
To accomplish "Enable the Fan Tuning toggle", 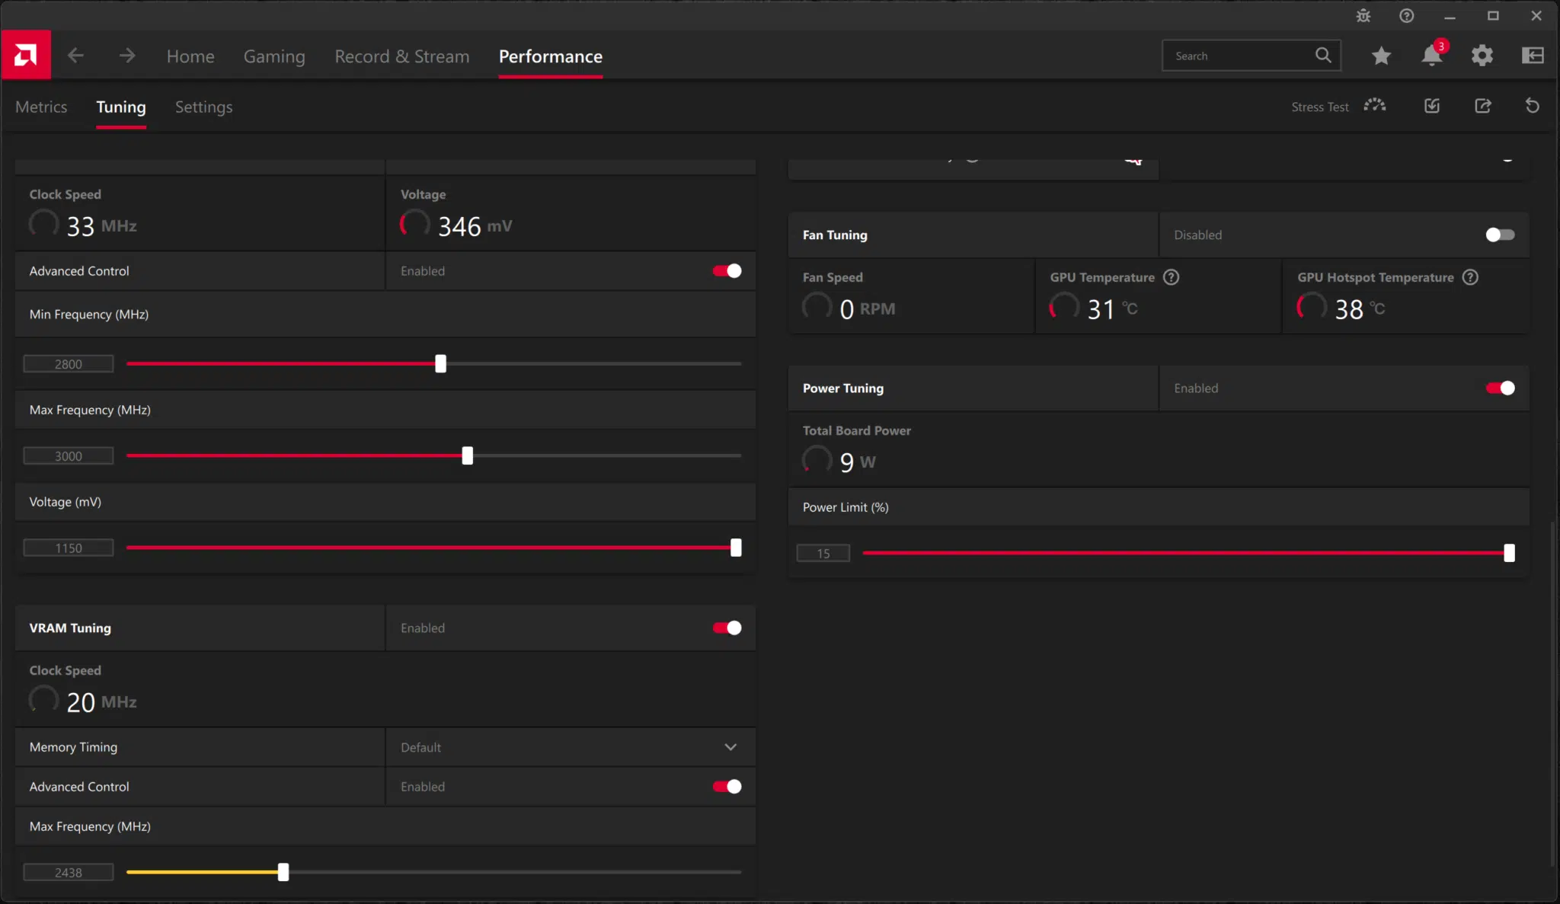I will [x=1501, y=235].
